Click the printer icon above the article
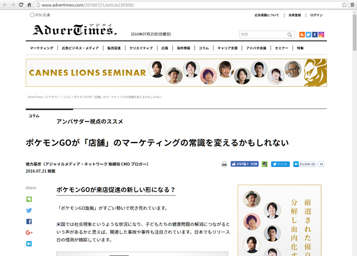357x256 pixels. click(x=224, y=164)
